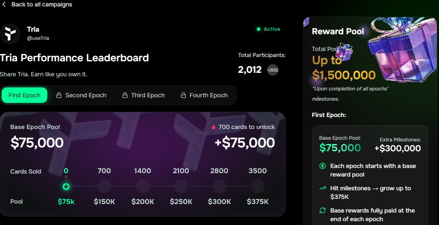Click the lock icon on Third Epoch

125,95
